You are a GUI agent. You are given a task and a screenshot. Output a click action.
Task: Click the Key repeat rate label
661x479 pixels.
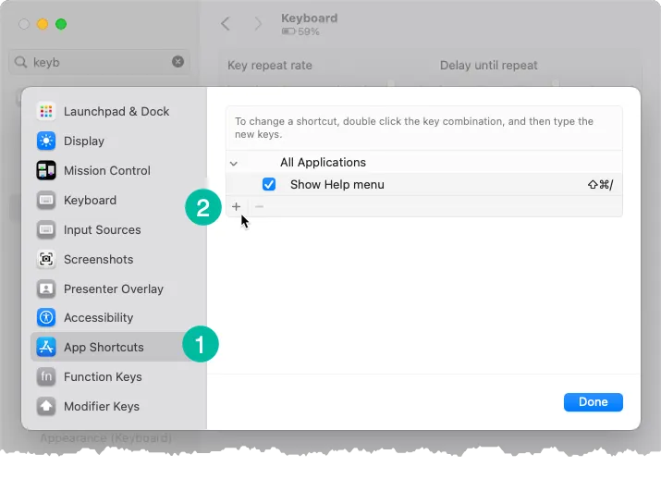click(x=270, y=66)
